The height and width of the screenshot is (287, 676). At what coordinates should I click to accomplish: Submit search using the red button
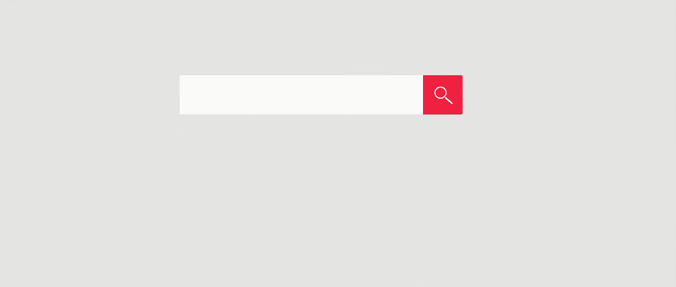pos(443,95)
